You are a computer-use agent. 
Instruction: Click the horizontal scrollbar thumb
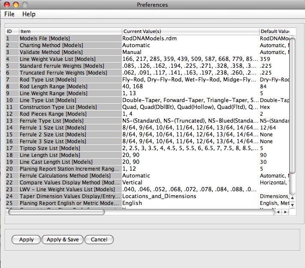[56, 212]
